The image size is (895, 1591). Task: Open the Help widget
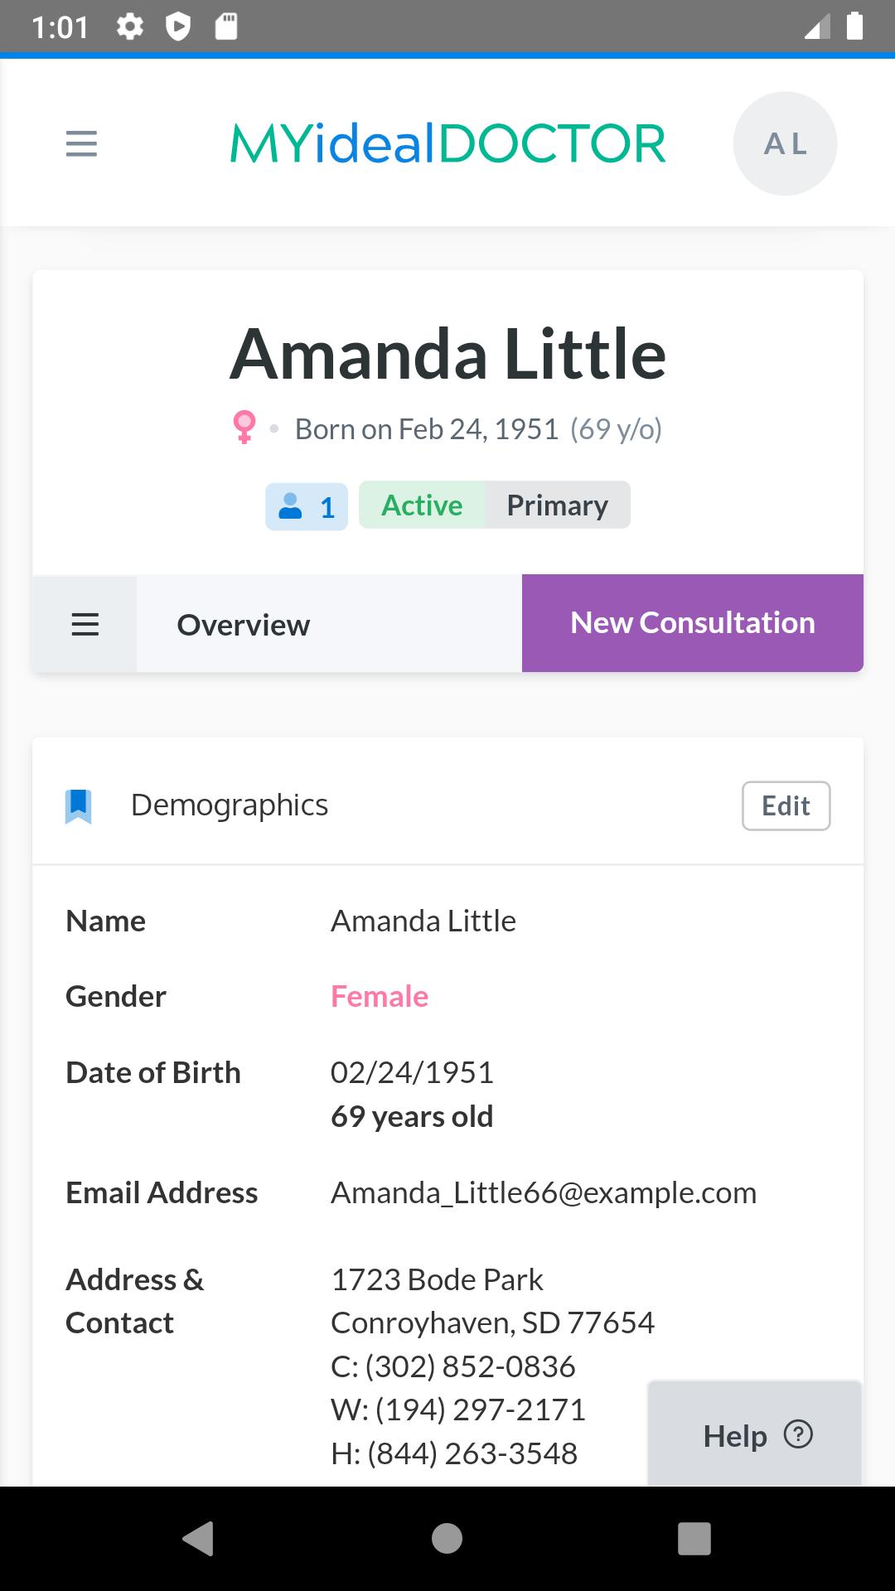click(754, 1434)
